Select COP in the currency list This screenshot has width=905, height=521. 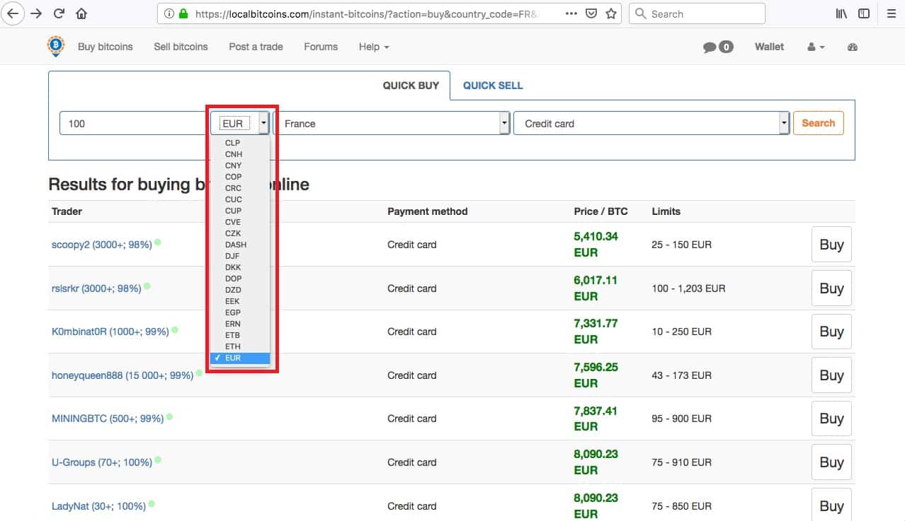pyautogui.click(x=240, y=177)
